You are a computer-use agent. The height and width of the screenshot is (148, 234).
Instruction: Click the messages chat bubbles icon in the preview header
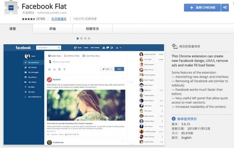click(108, 48)
